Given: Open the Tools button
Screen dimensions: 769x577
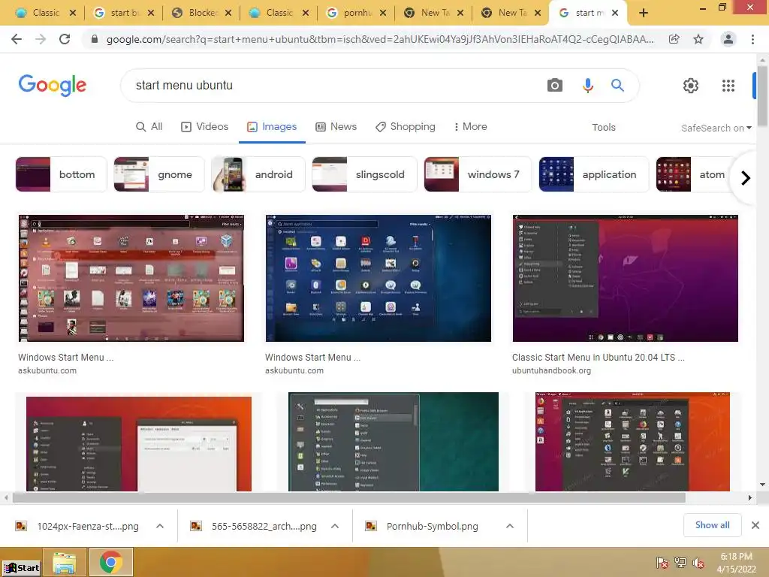Looking at the screenshot, I should [603, 128].
